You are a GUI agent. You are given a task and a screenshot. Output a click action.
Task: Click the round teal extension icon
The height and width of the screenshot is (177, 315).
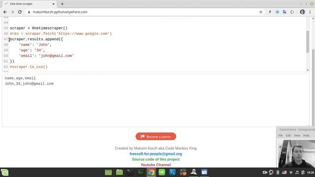278,12
